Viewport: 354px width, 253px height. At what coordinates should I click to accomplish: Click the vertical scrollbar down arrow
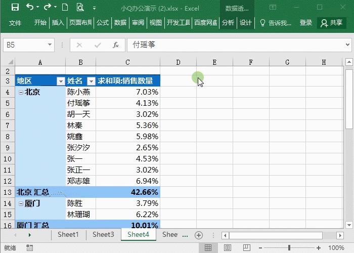pyautogui.click(x=349, y=225)
